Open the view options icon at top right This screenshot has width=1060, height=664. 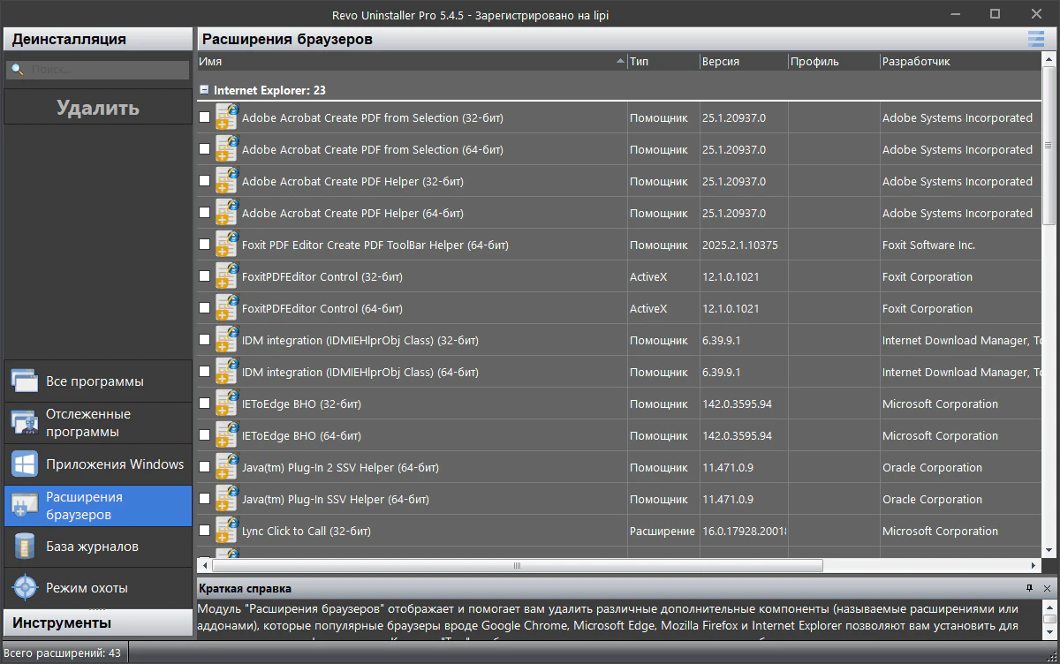tap(1035, 39)
